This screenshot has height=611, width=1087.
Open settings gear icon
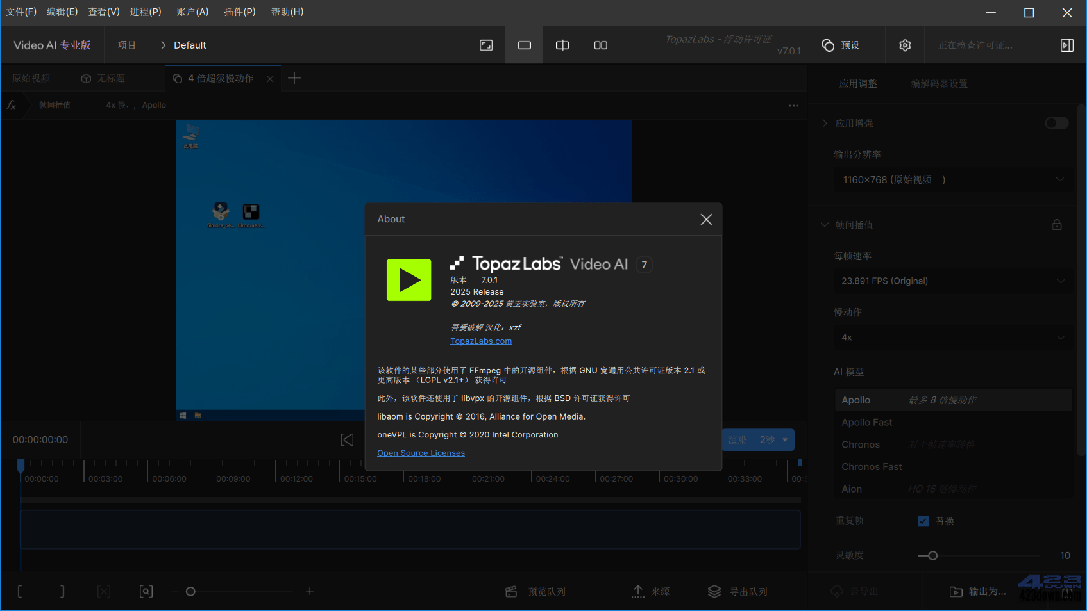click(905, 45)
